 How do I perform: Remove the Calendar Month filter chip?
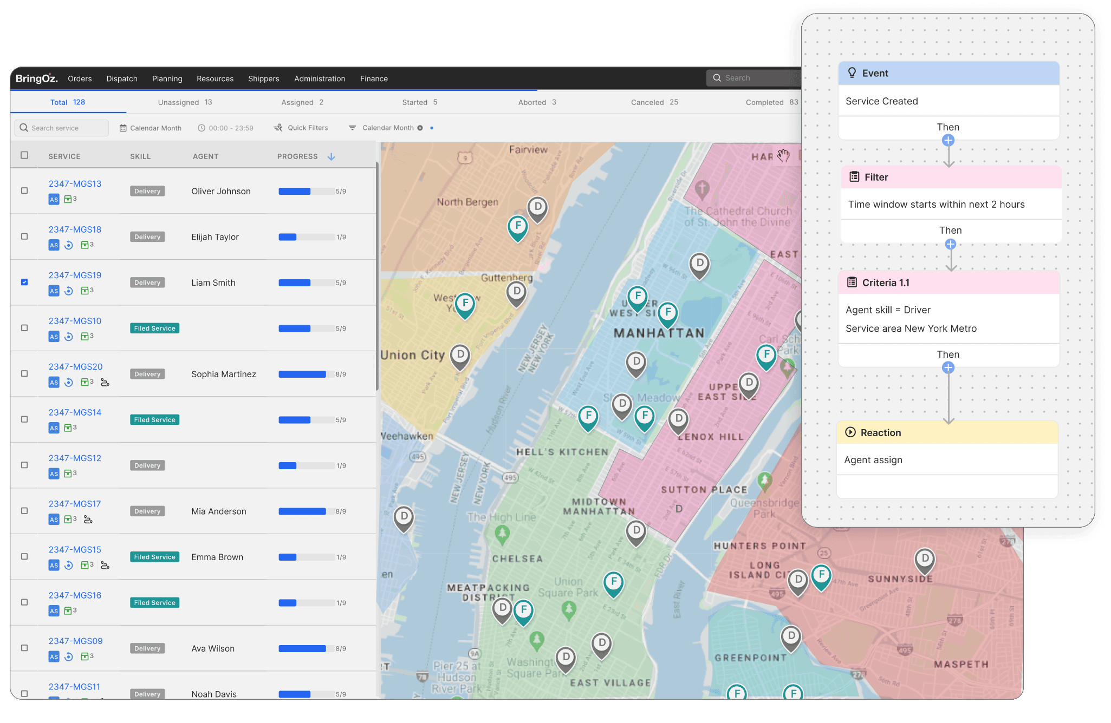coord(420,128)
